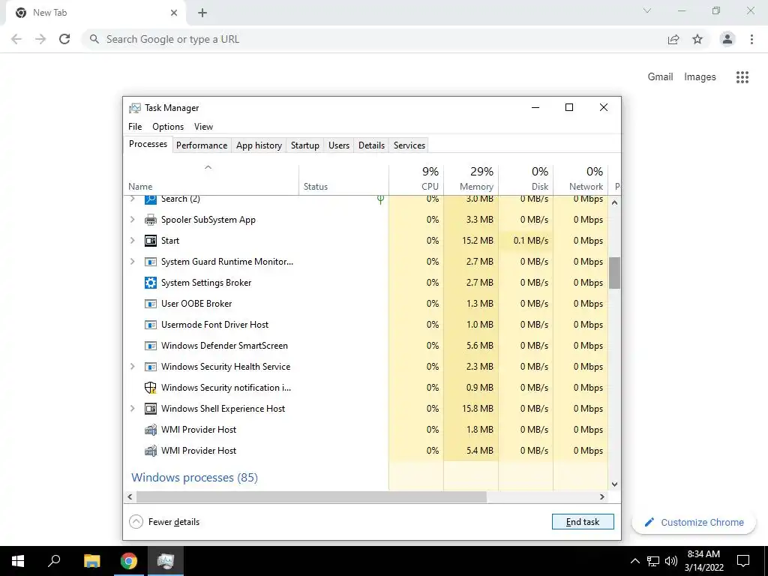Click the Windows Defender SmartScreen icon
The height and width of the screenshot is (576, 768).
point(150,346)
